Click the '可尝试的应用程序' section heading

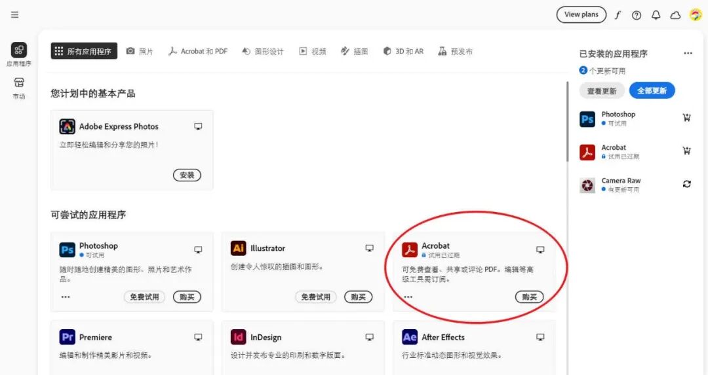pyautogui.click(x=88, y=215)
